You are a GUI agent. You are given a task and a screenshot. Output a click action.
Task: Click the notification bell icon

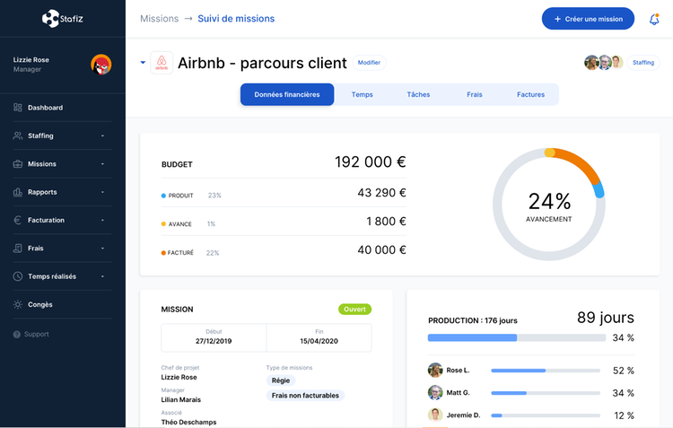[653, 19]
